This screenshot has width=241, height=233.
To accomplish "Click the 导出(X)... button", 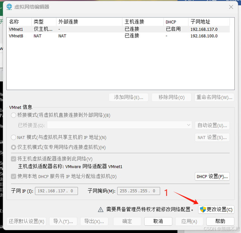I will [94, 221].
